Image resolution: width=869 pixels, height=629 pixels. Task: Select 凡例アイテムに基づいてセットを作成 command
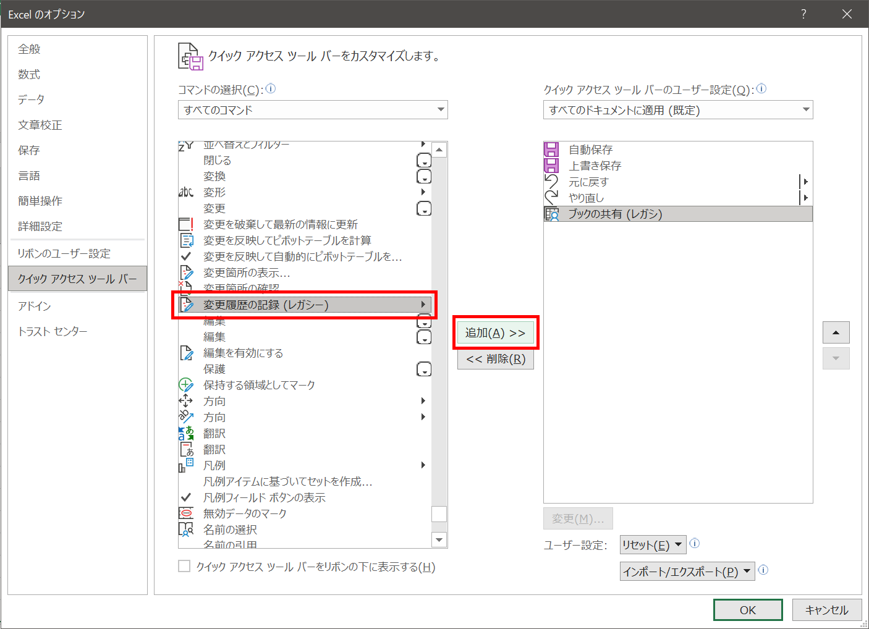(x=305, y=481)
